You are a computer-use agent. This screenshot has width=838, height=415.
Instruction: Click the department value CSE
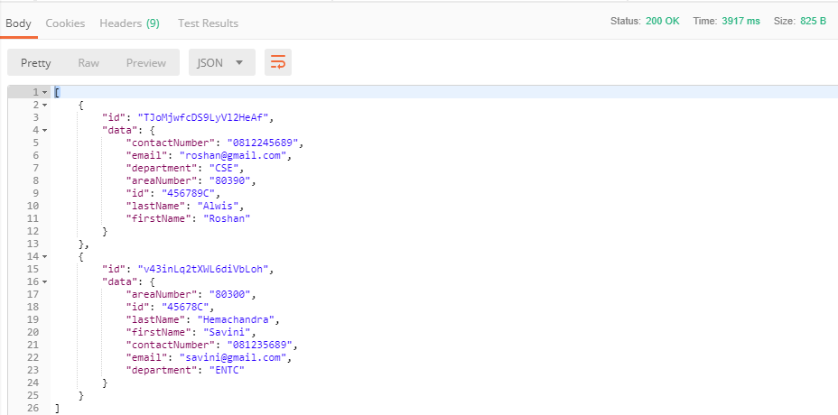coord(224,168)
